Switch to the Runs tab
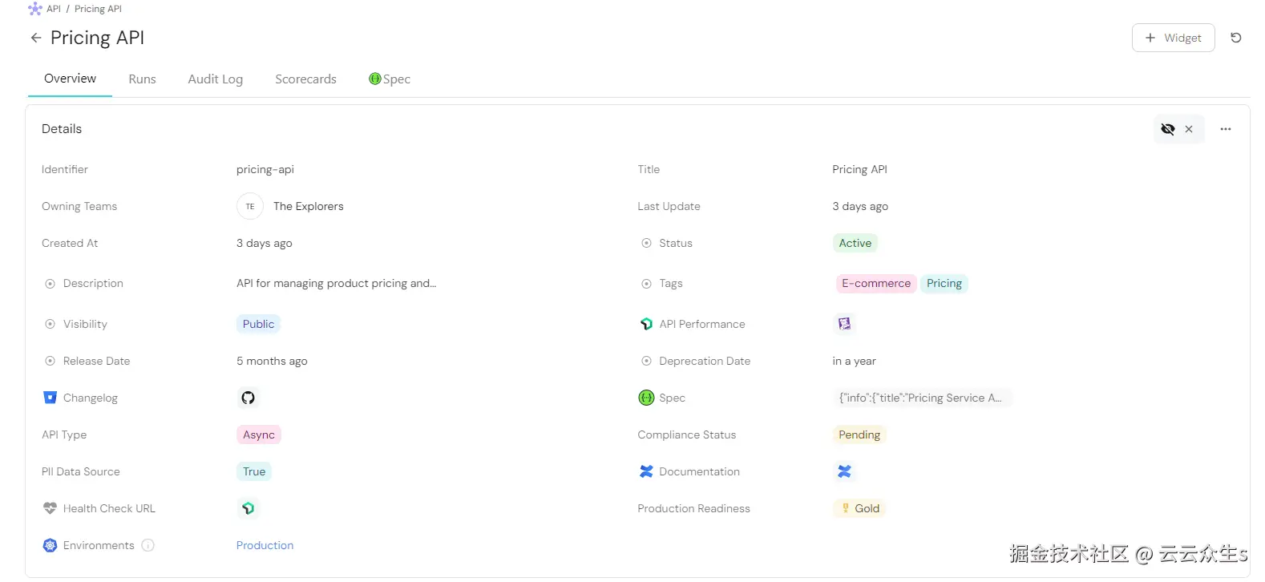The image size is (1265, 582). pyautogui.click(x=142, y=79)
